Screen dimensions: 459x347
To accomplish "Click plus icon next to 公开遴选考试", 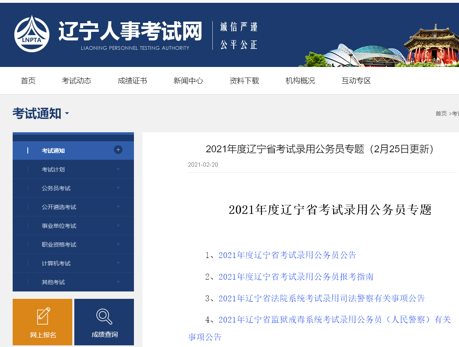I will 118,207.
